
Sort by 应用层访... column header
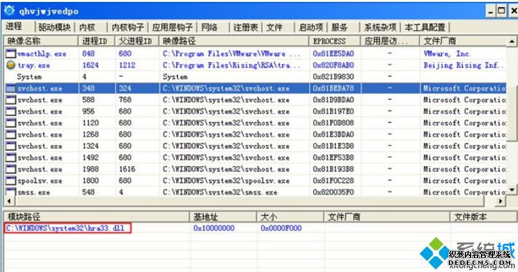[x=390, y=41]
